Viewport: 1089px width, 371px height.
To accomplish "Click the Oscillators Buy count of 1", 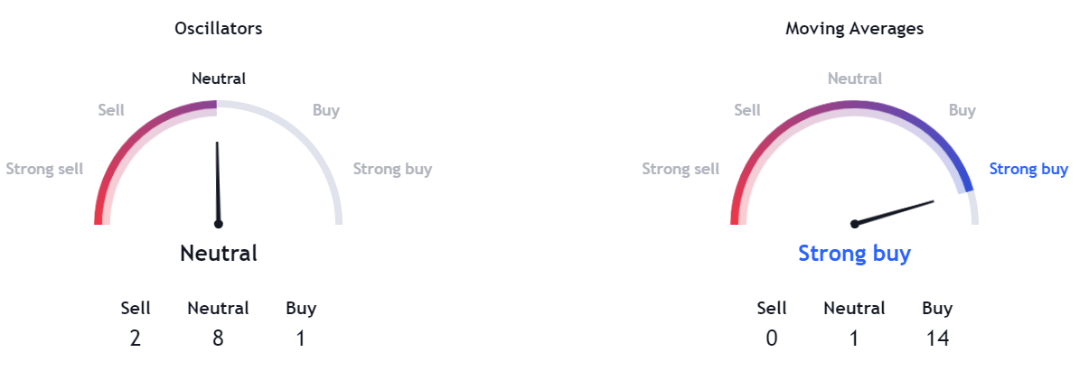I will [301, 338].
